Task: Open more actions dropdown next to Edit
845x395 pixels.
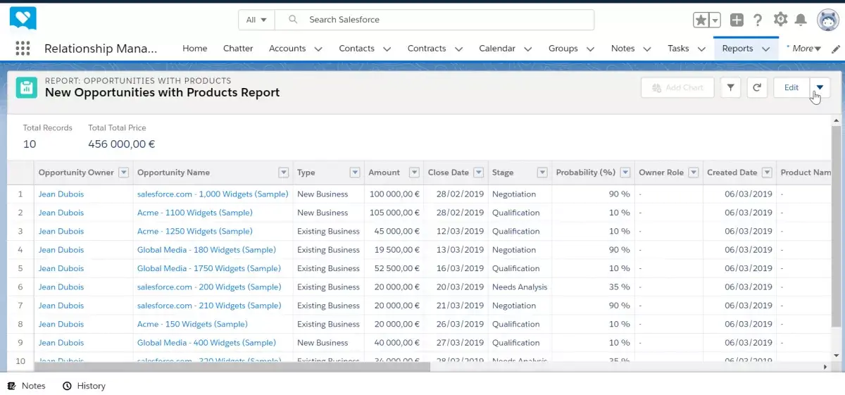Action: 820,87
